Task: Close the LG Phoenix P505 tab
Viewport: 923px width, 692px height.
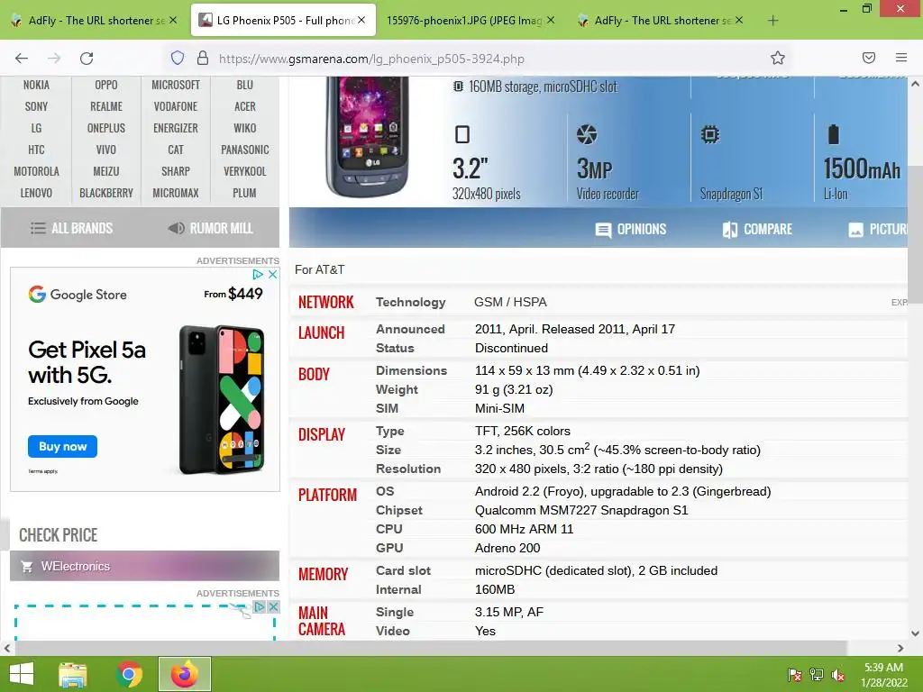Action: tap(361, 20)
